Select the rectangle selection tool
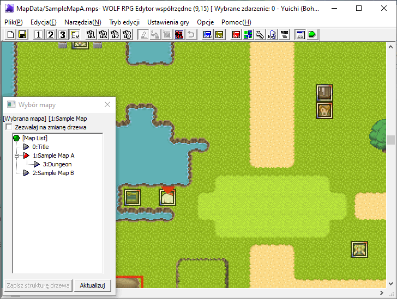Image resolution: width=397 pixels, height=299 pixels. (x=167, y=35)
